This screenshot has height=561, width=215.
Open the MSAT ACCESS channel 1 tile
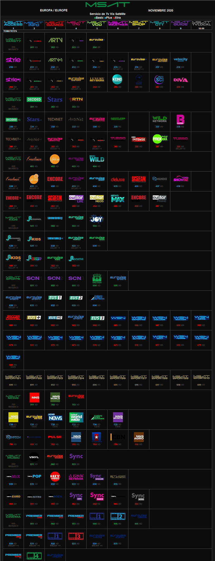[x=13, y=25]
